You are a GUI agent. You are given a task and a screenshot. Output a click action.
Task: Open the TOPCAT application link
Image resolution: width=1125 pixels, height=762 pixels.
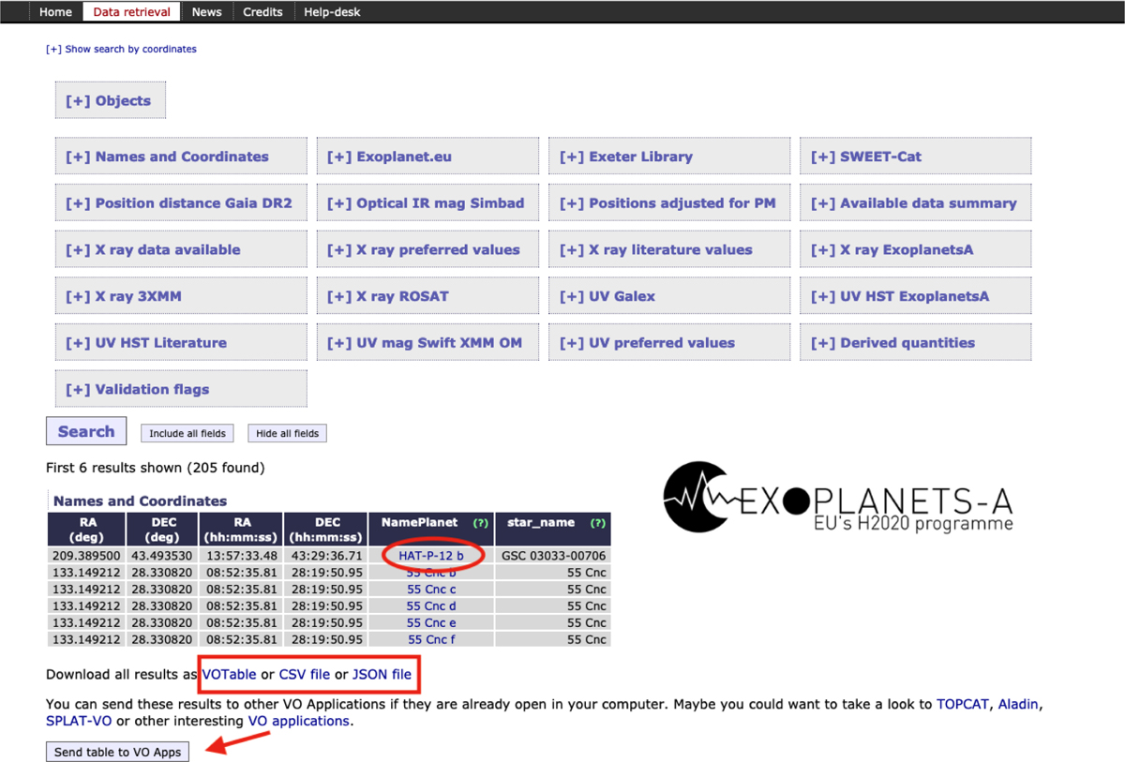[x=963, y=704]
